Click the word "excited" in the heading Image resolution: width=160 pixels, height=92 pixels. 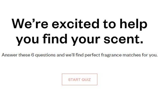pos(76,23)
